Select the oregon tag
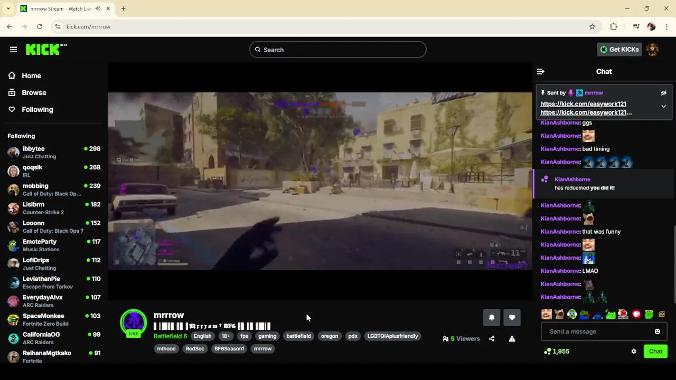This screenshot has width=676, height=380. point(330,336)
